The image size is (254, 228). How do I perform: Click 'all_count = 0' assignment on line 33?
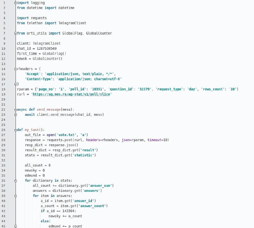point(37,166)
